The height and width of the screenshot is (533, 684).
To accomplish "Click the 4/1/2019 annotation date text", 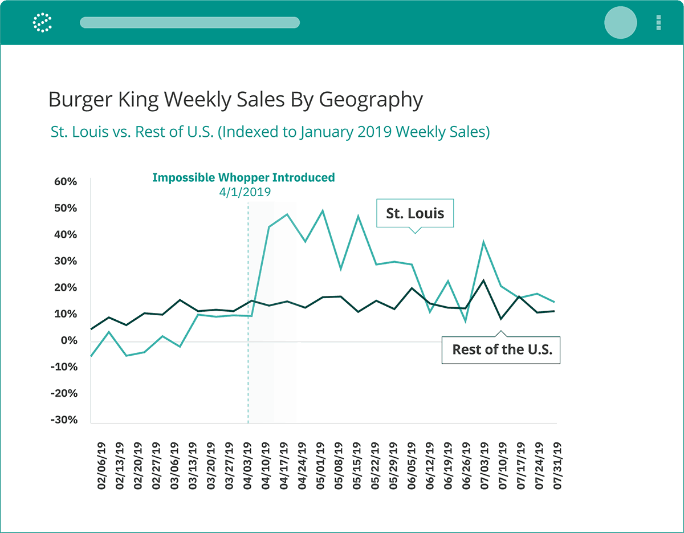I will pyautogui.click(x=244, y=192).
